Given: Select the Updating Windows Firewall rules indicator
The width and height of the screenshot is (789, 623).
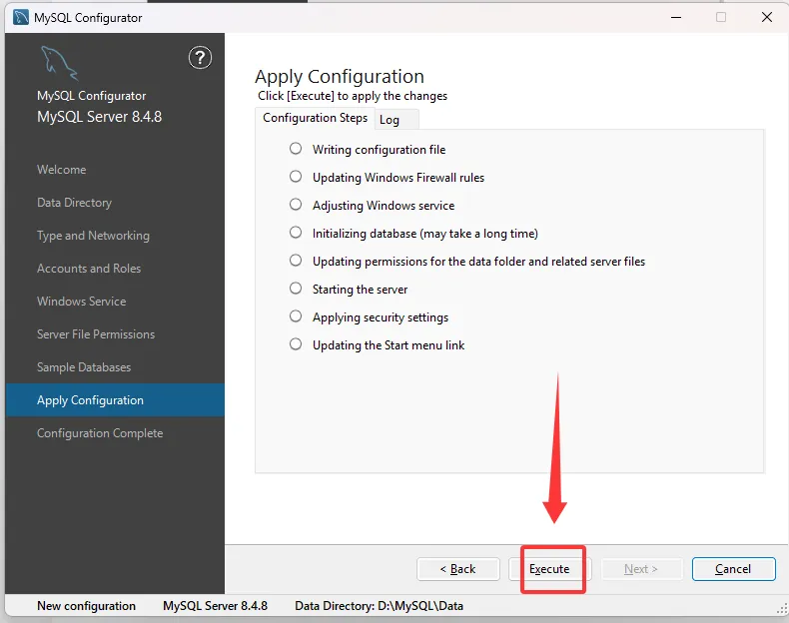Looking at the screenshot, I should tap(296, 177).
